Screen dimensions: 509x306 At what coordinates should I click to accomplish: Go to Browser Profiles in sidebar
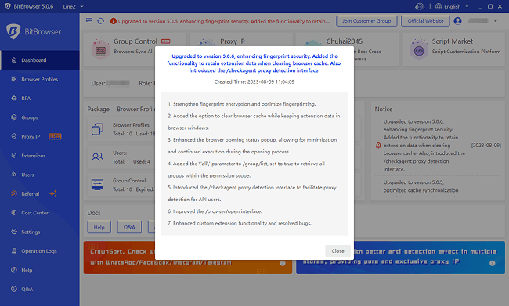tap(40, 79)
